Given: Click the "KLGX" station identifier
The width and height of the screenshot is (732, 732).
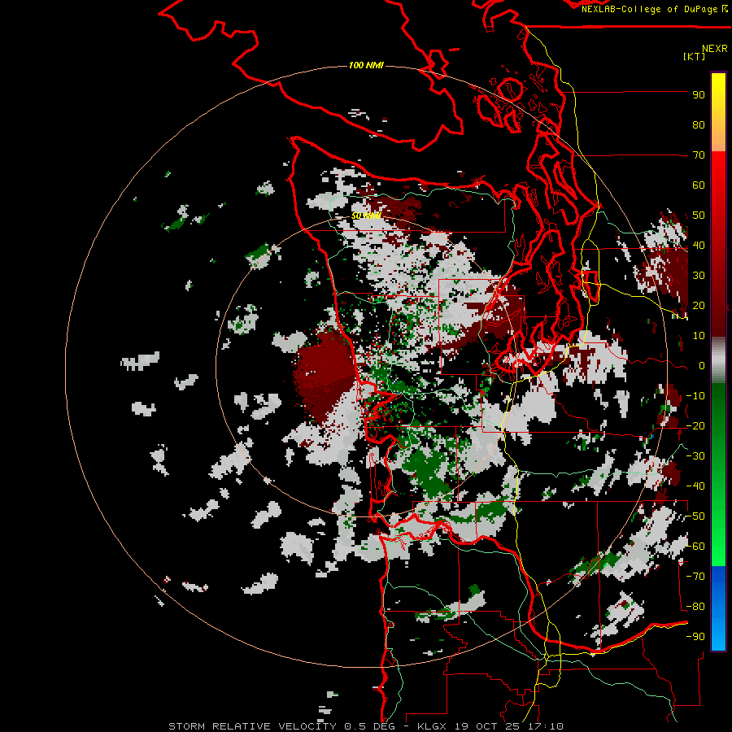Looking at the screenshot, I should 432,726.
